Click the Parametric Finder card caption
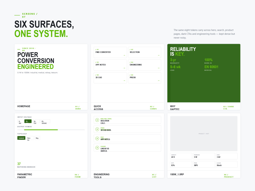The image size is (255, 191). point(25,176)
